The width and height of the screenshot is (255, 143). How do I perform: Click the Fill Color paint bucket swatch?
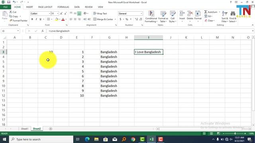[57, 19]
